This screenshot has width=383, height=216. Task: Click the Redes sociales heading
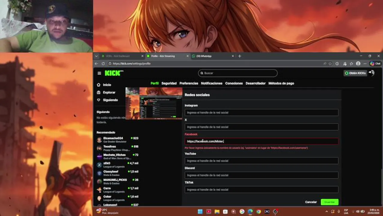pyautogui.click(x=197, y=95)
